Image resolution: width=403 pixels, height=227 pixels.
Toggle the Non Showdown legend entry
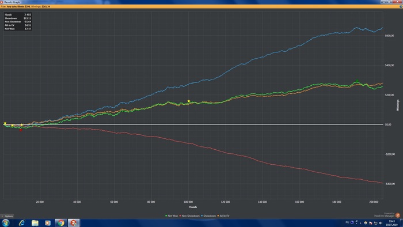189,216
